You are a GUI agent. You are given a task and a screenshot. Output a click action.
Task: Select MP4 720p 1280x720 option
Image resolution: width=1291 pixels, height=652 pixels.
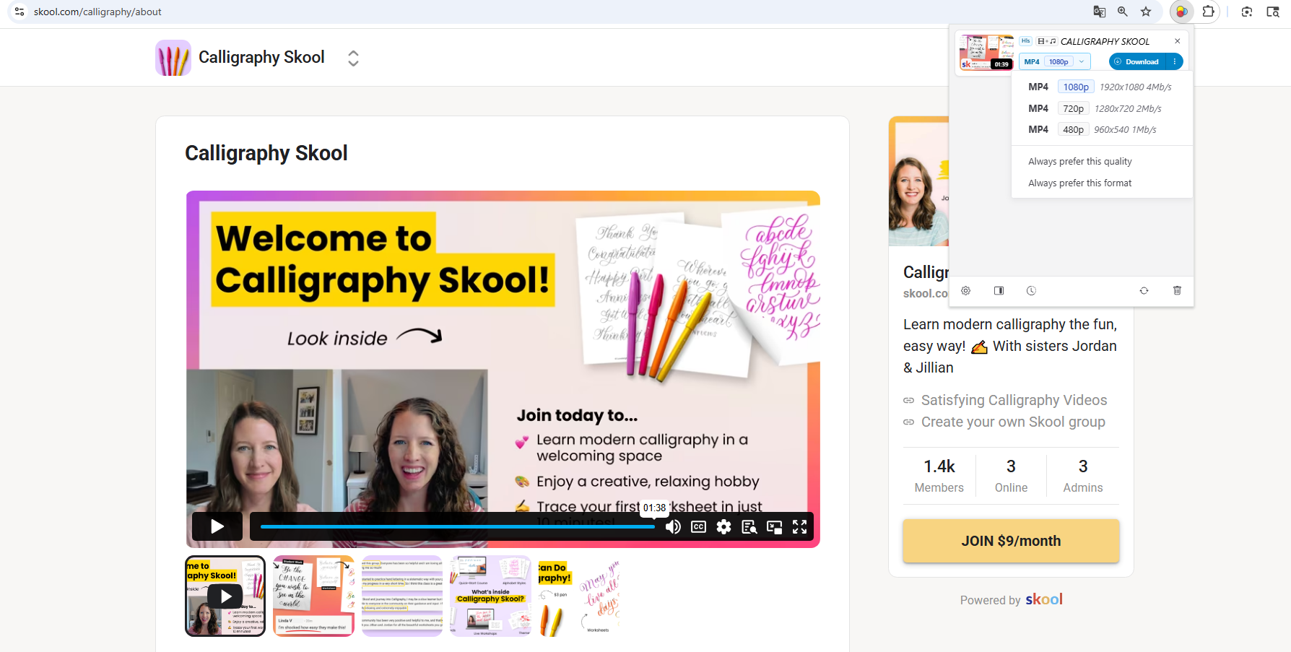1100,108
